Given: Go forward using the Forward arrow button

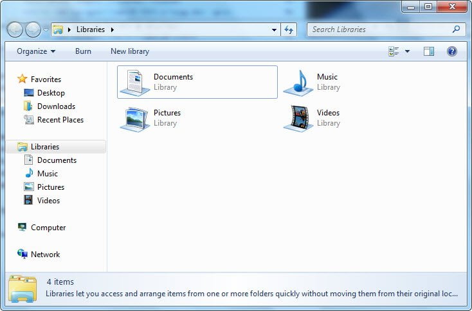Looking at the screenshot, I should coord(33,29).
